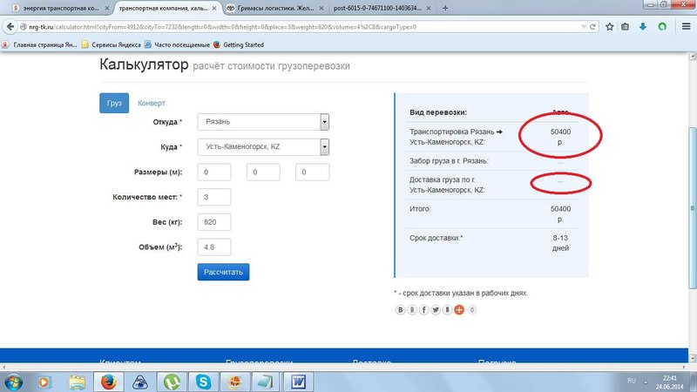
Task: Expand the Откуда city dropdown arrow
Action: (x=324, y=122)
